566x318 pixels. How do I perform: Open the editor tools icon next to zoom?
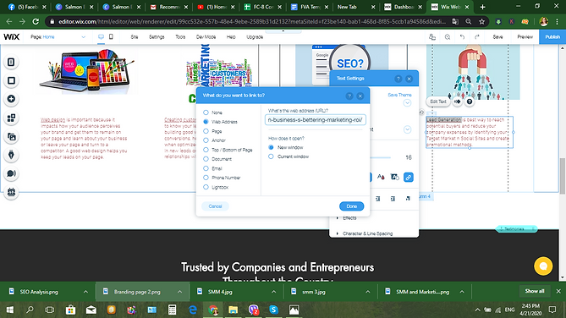pos(432,37)
